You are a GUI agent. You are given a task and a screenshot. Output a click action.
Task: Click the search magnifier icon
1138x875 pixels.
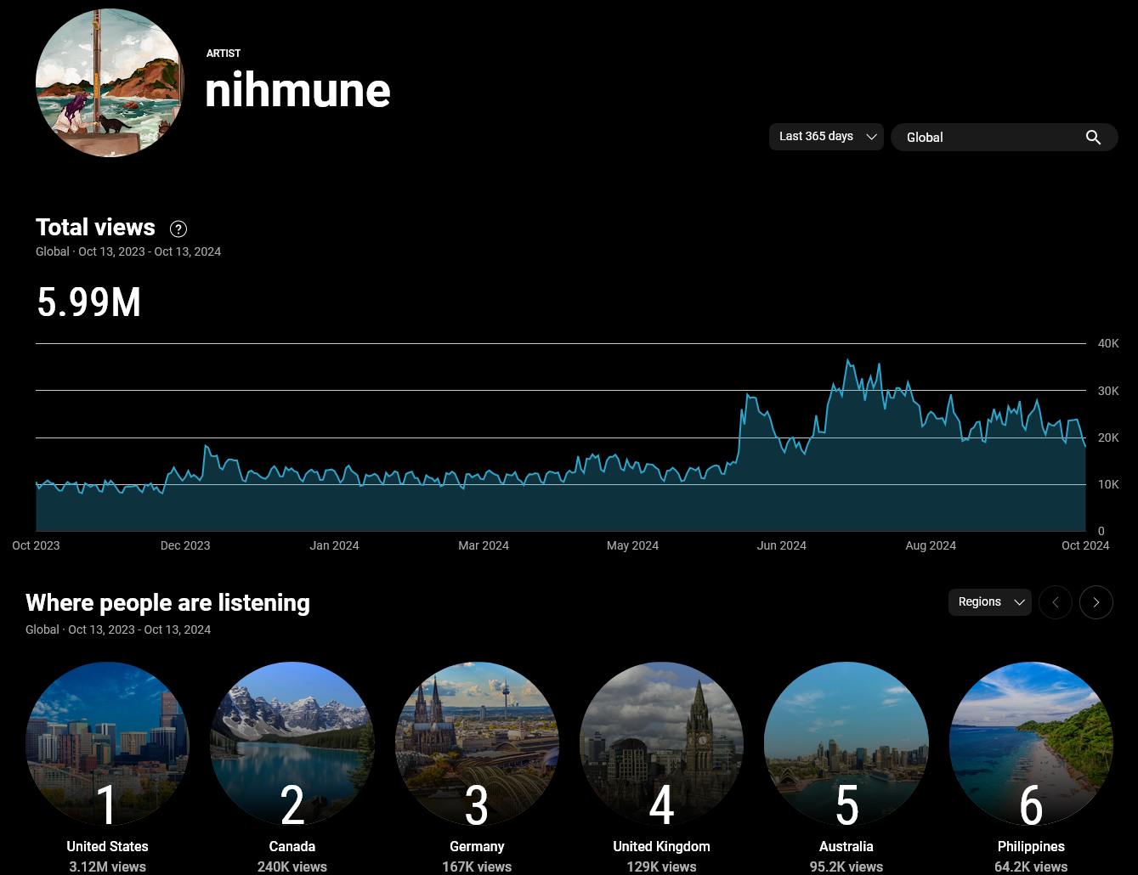pos(1093,138)
